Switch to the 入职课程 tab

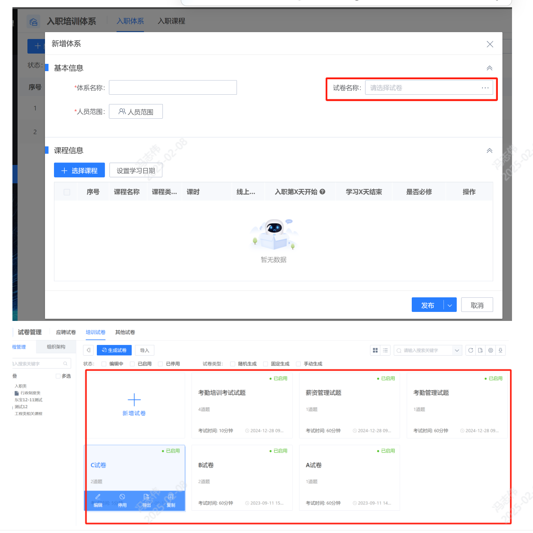171,21
